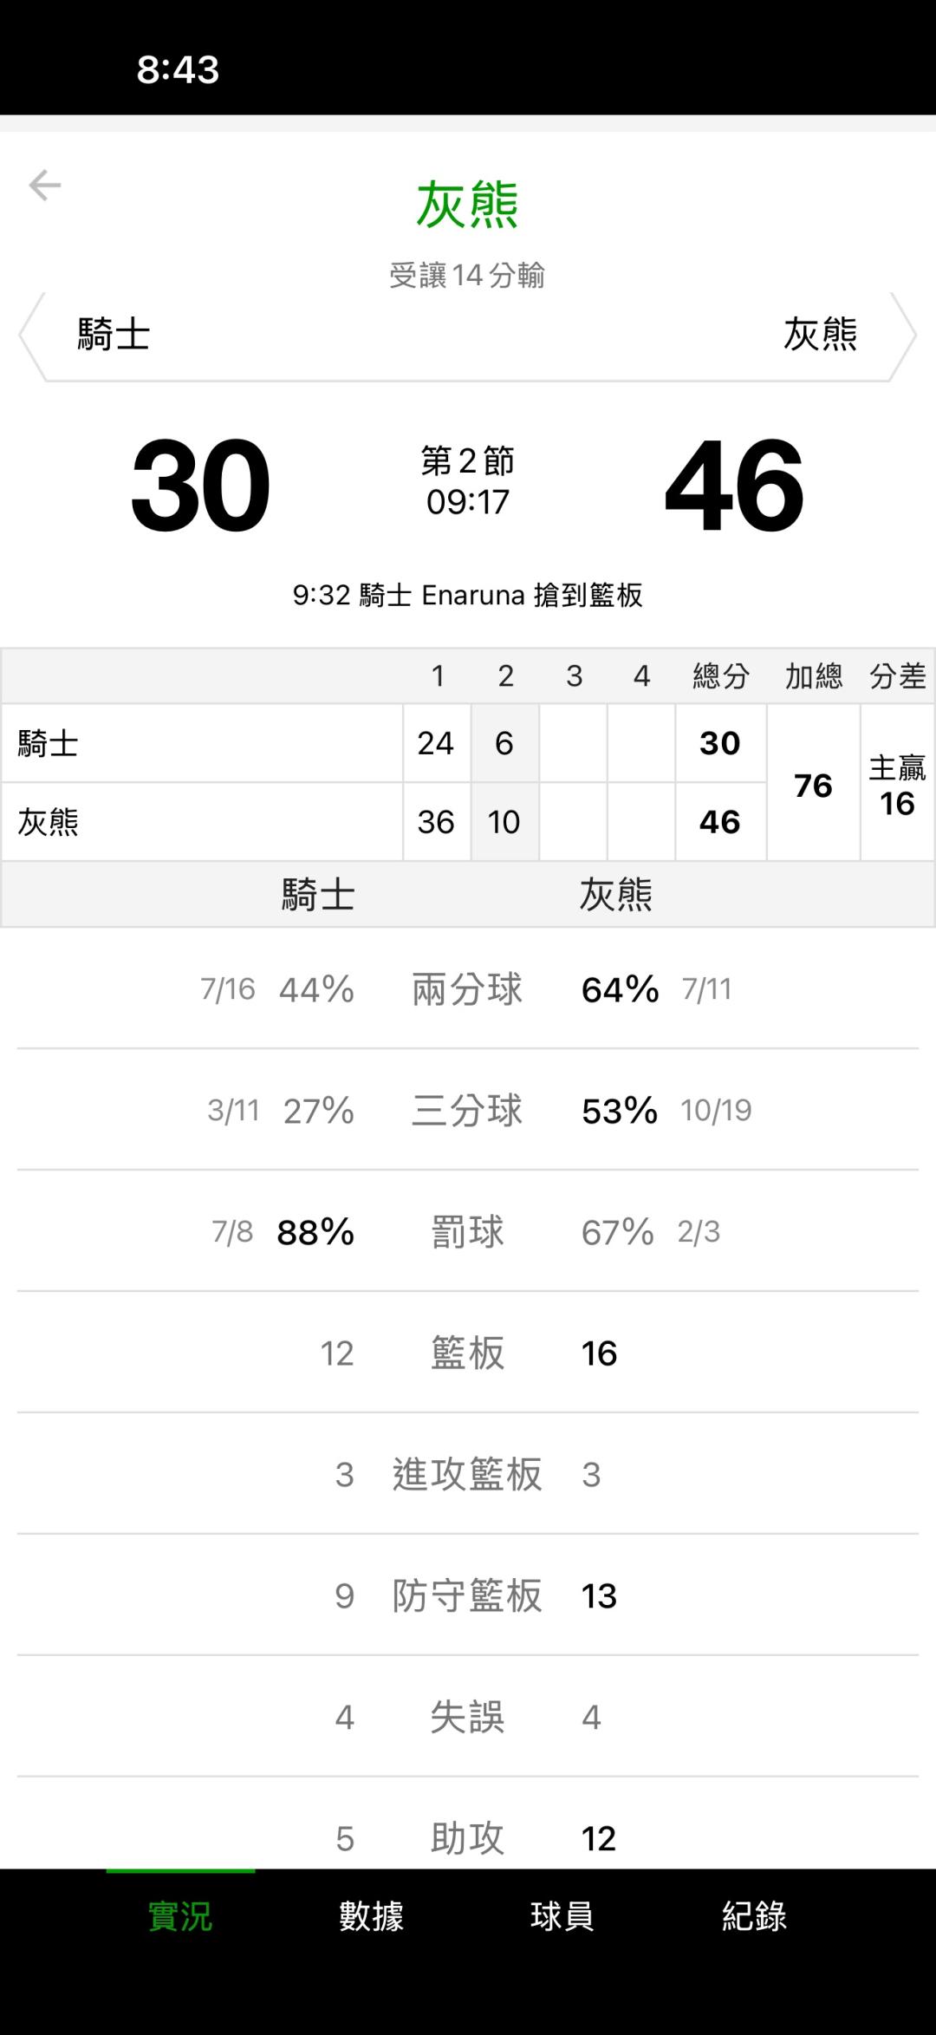Switch to the 實況 tab

[x=180, y=1915]
